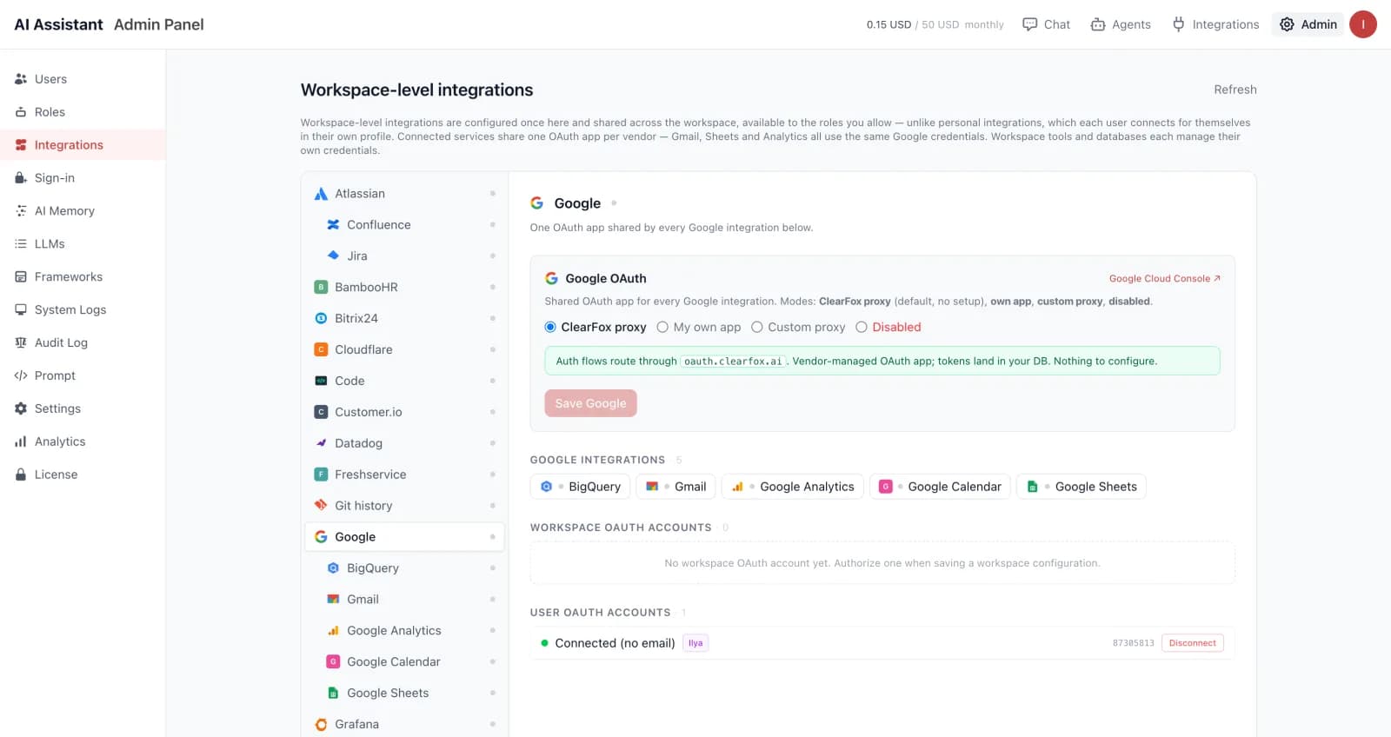Select Google Sheets in the list
Screen dimensions: 1391x737
click(405, 694)
